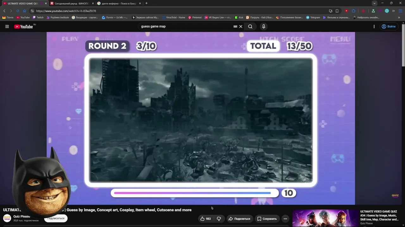Go forward in browser history

(x=10, y=11)
